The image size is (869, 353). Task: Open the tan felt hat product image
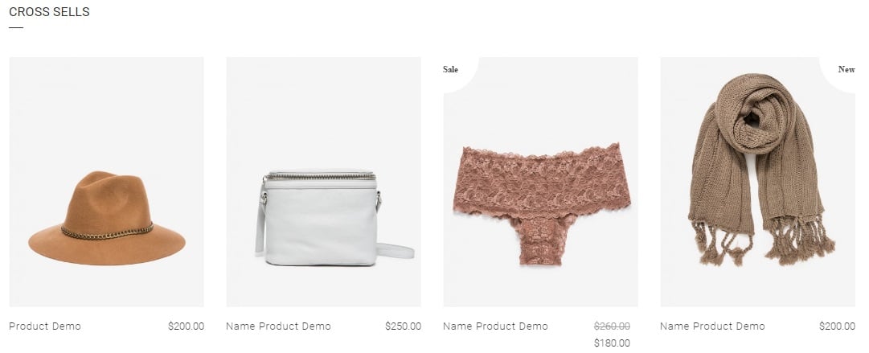pyautogui.click(x=106, y=182)
